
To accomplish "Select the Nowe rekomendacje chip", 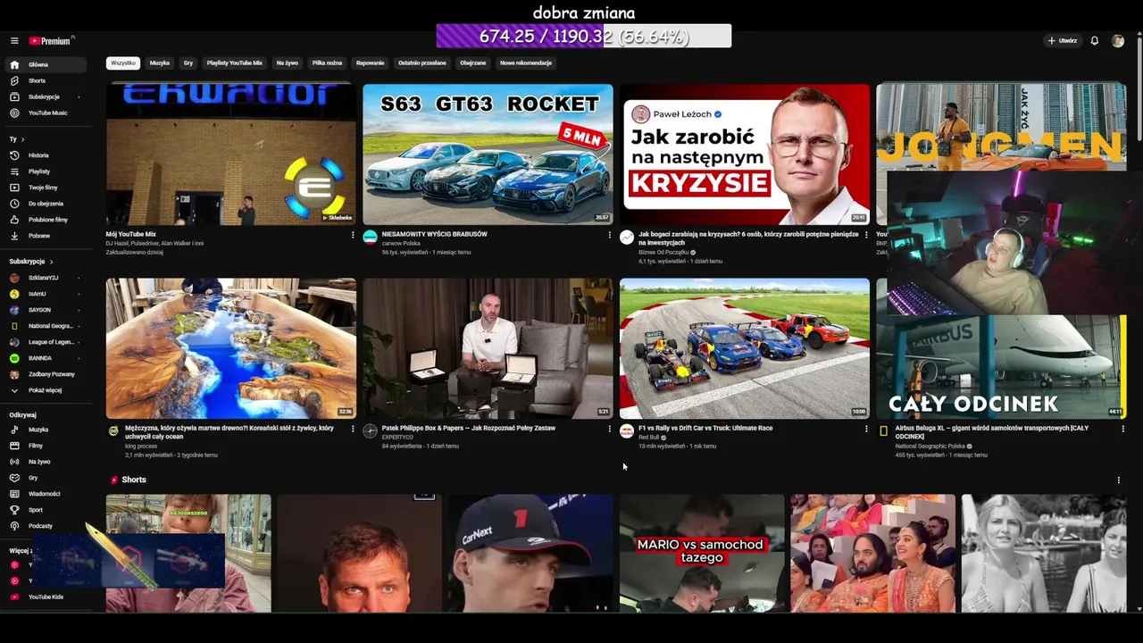I will [x=526, y=63].
